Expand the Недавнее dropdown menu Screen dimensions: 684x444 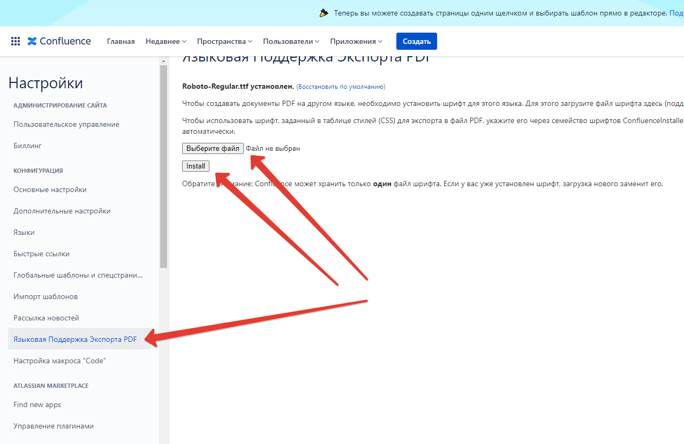point(166,41)
